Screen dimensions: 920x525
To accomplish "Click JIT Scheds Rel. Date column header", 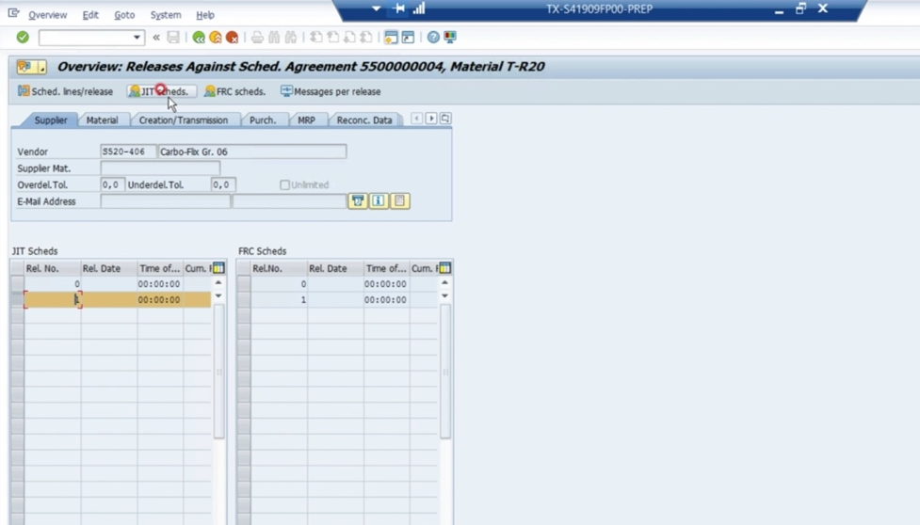I will tap(109, 268).
